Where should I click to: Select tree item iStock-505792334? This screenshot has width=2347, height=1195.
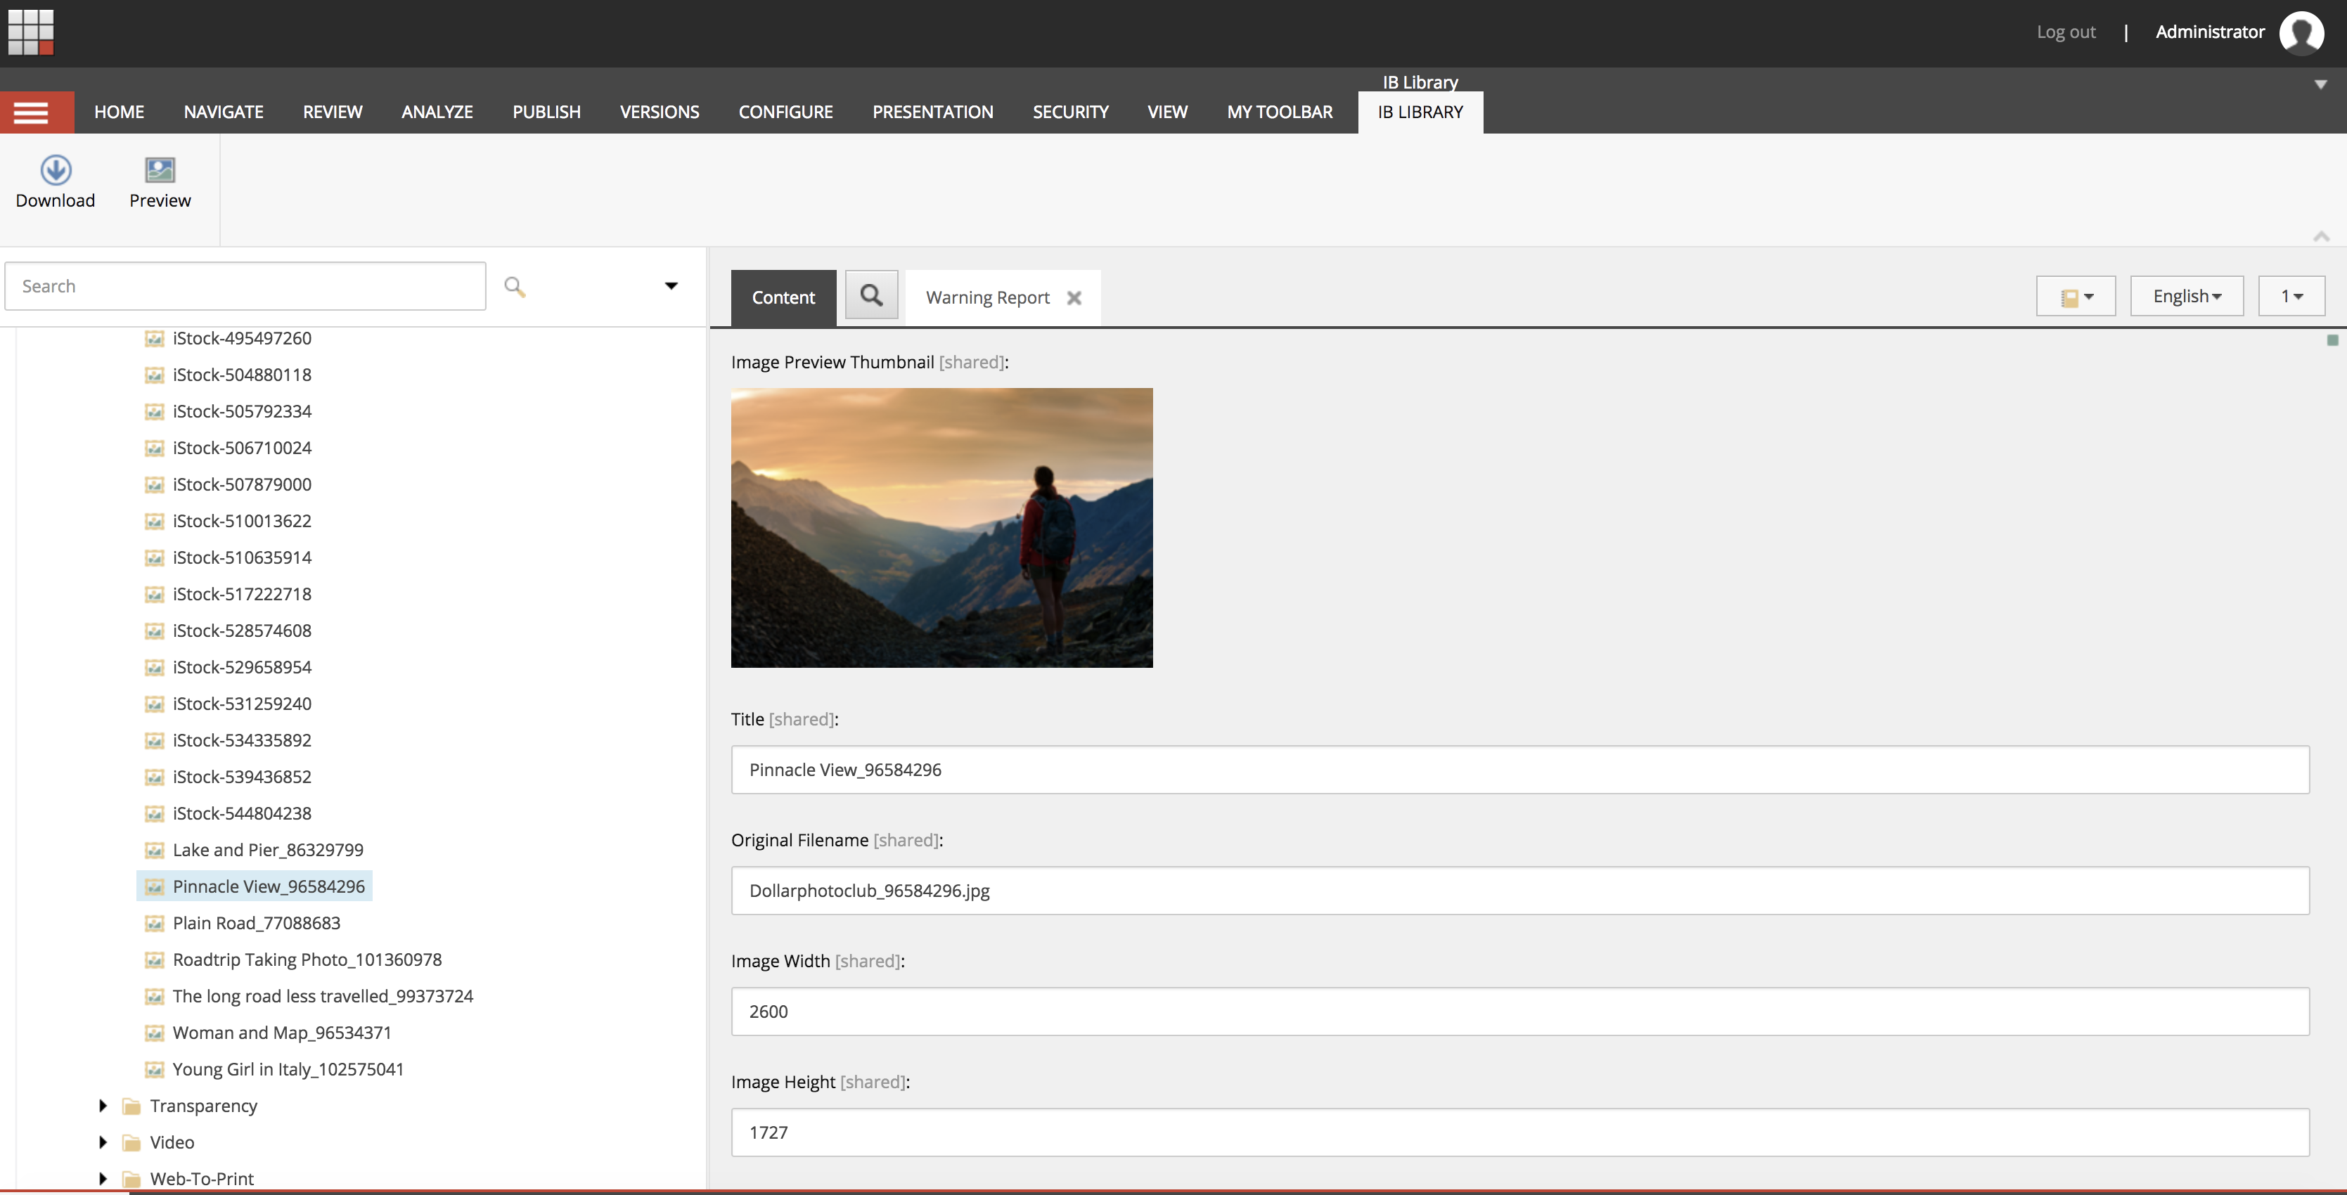tap(243, 412)
